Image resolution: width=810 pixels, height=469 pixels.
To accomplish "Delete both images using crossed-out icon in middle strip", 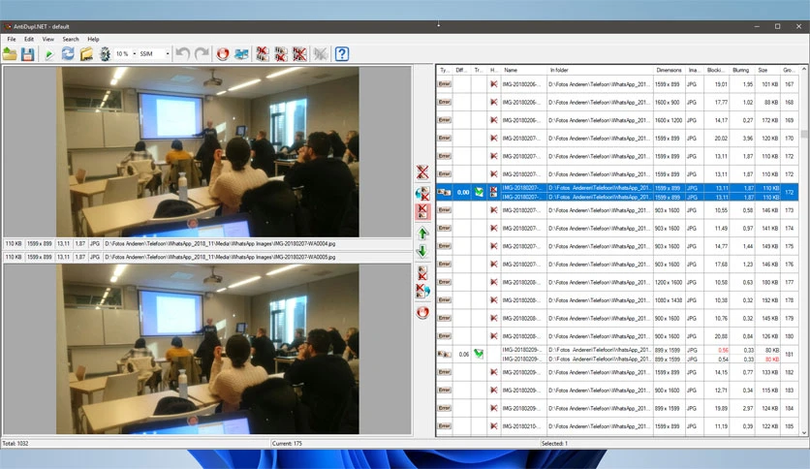I will 422,172.
